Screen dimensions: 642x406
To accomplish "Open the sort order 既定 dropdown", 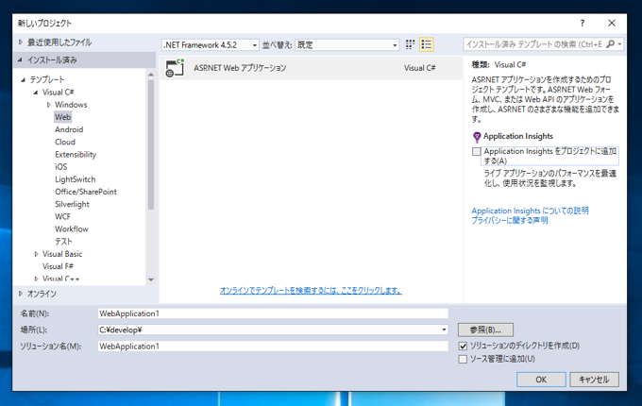I will (346, 45).
